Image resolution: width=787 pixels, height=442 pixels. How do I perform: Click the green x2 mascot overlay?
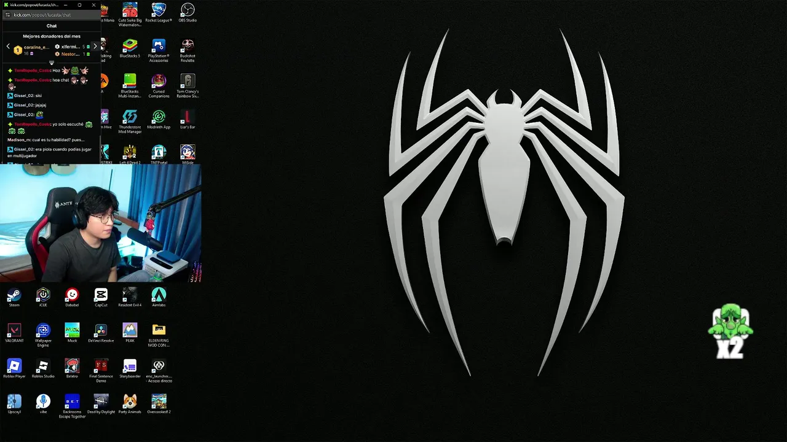pos(730,331)
